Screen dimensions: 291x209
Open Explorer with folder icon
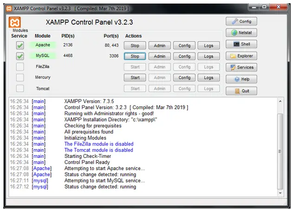point(241,56)
